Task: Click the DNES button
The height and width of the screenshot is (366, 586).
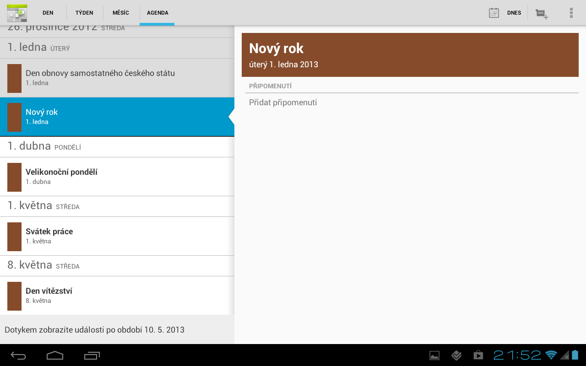Action: point(514,13)
